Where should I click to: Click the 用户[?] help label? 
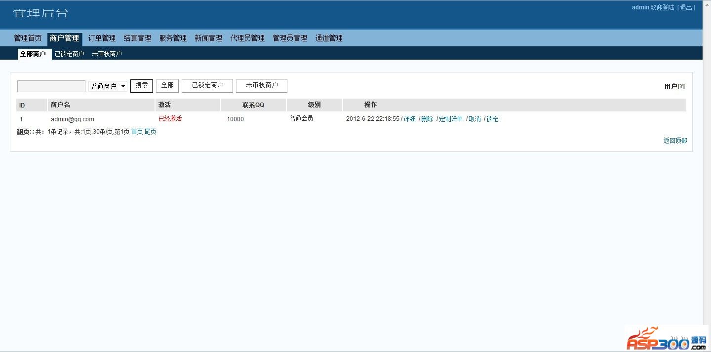tap(674, 86)
